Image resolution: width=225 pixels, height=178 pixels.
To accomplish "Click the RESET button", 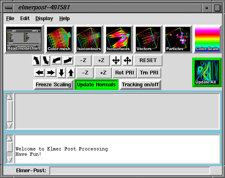I will click(x=148, y=60).
